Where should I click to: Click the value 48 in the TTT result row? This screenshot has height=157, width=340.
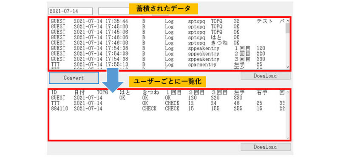tap(237, 103)
